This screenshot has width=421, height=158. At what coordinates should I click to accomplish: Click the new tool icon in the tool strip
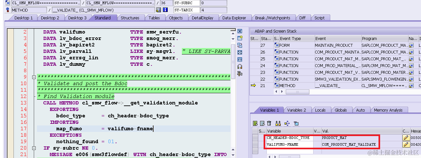coord(240,38)
